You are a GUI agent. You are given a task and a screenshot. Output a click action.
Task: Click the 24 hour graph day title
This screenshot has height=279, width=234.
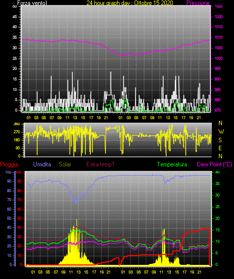[x=130, y=3]
